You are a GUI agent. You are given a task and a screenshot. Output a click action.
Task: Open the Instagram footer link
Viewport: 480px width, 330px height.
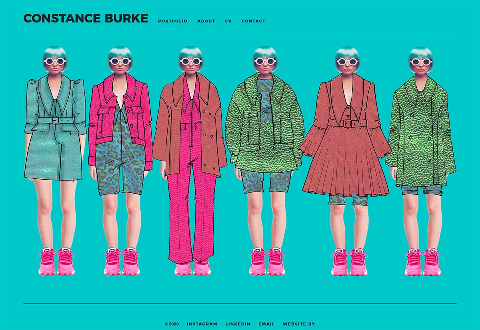click(202, 324)
